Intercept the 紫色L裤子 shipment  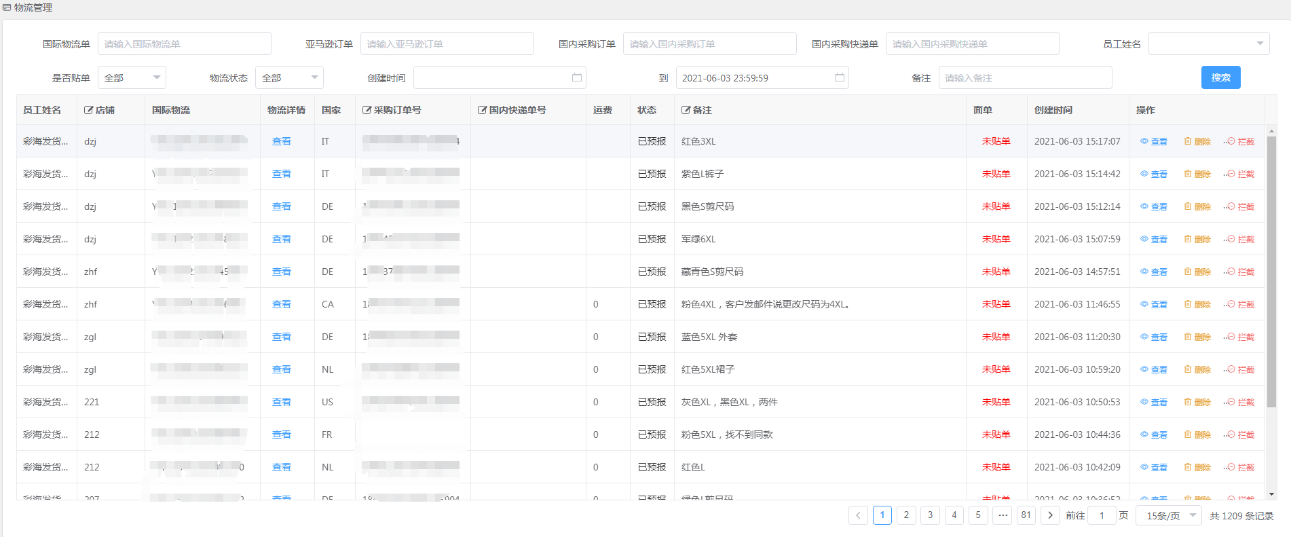(x=1240, y=174)
